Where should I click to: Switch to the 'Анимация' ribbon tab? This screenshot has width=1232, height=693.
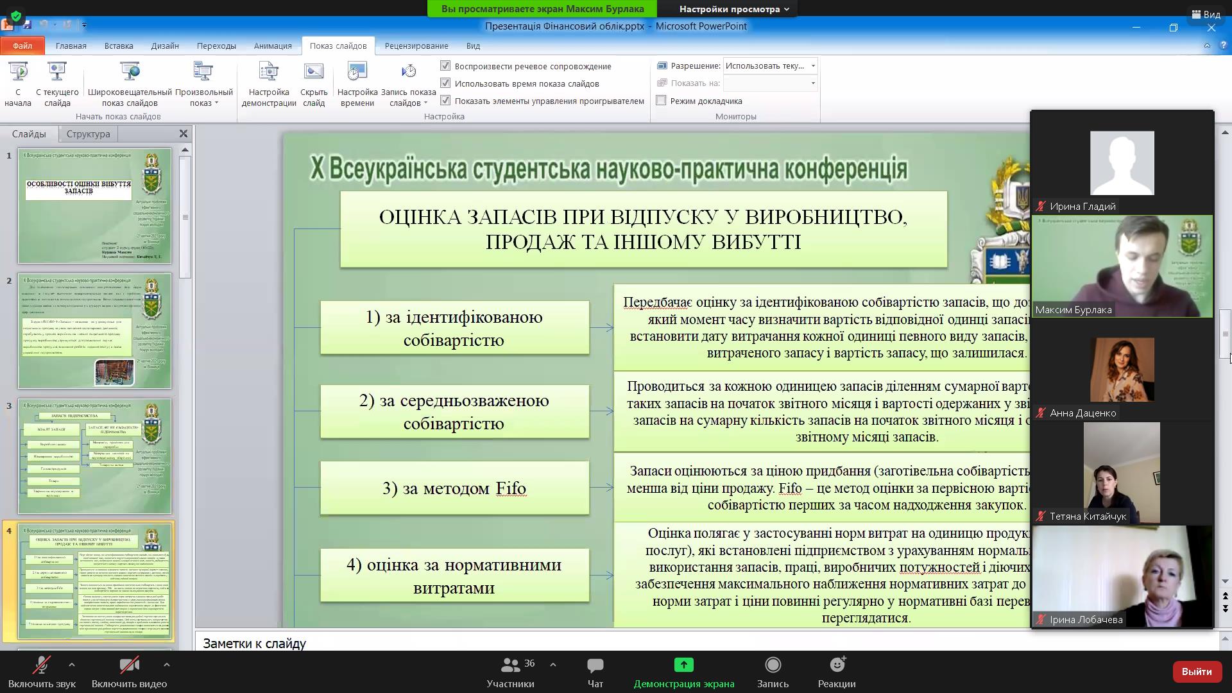tap(272, 46)
